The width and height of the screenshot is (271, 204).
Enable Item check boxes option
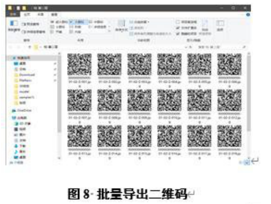pos(186,22)
